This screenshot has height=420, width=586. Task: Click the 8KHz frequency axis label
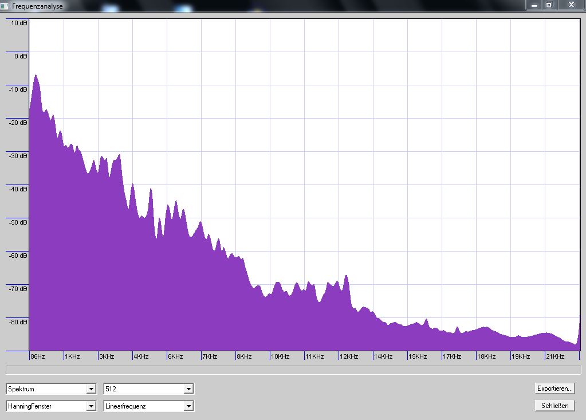(x=244, y=356)
